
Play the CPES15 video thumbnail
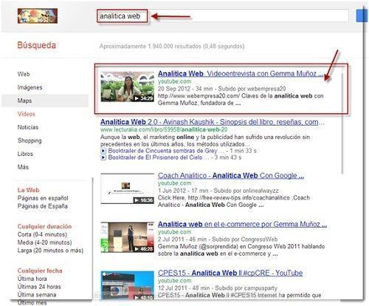tap(128, 285)
